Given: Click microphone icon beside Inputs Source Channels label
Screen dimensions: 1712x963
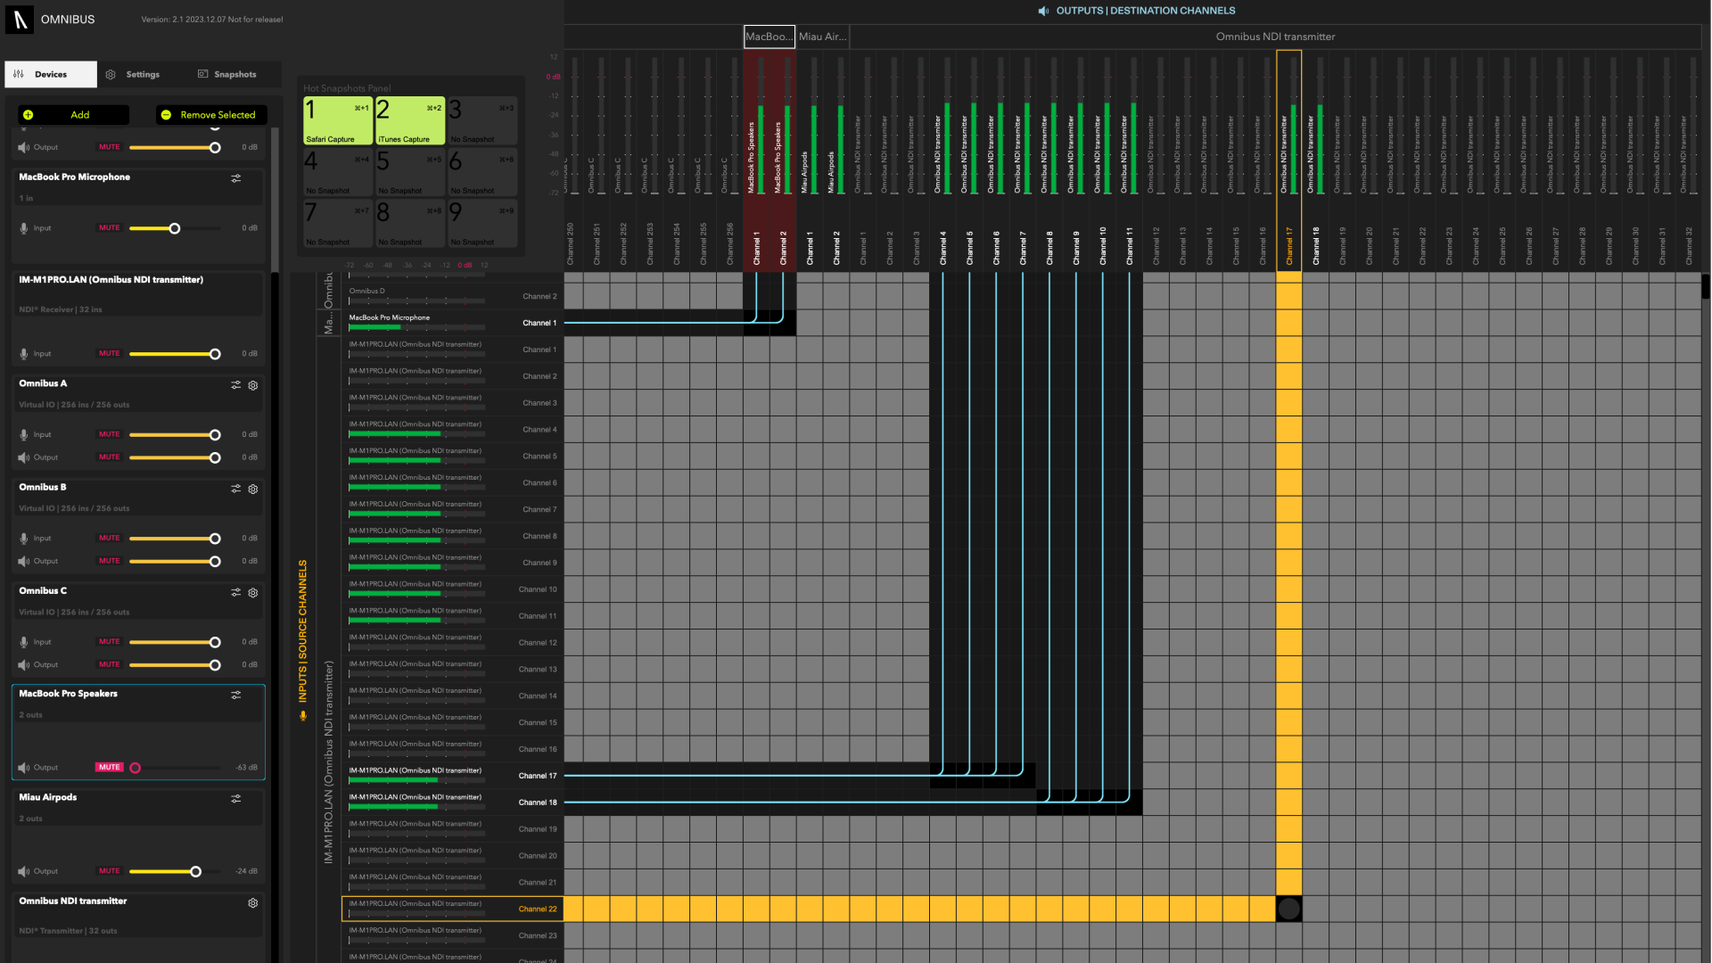Looking at the screenshot, I should point(303,715).
